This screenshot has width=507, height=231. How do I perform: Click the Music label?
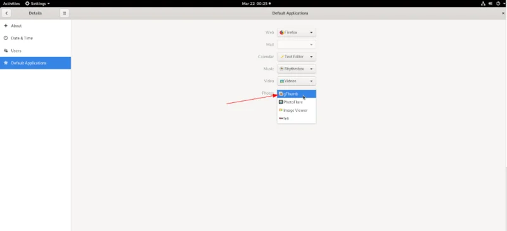269,69
